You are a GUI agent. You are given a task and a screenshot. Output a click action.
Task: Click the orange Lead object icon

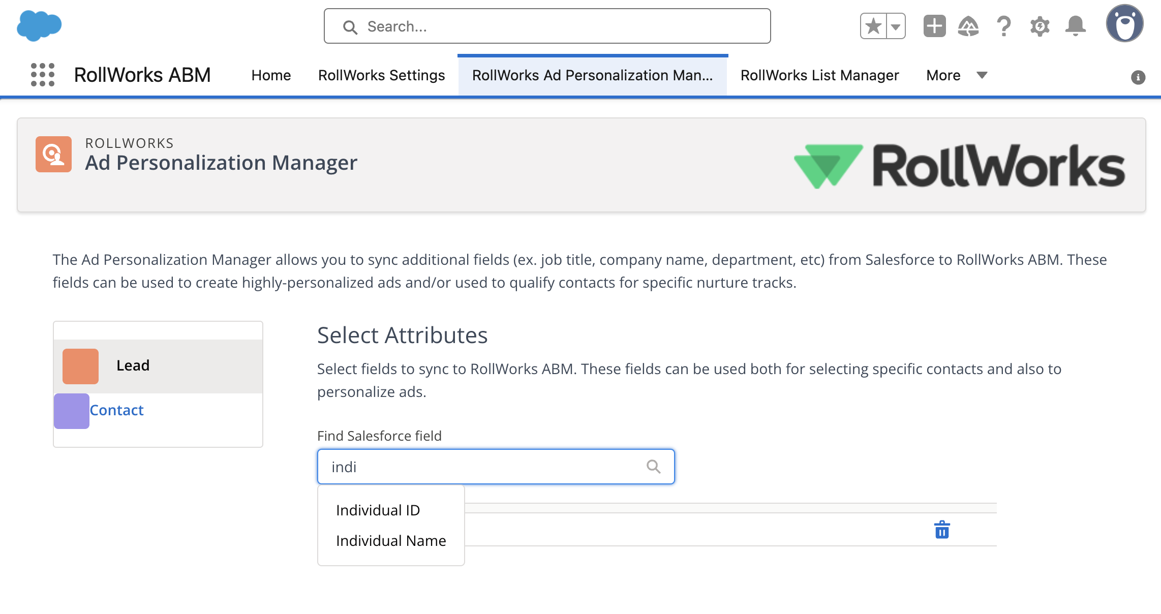pyautogui.click(x=80, y=366)
